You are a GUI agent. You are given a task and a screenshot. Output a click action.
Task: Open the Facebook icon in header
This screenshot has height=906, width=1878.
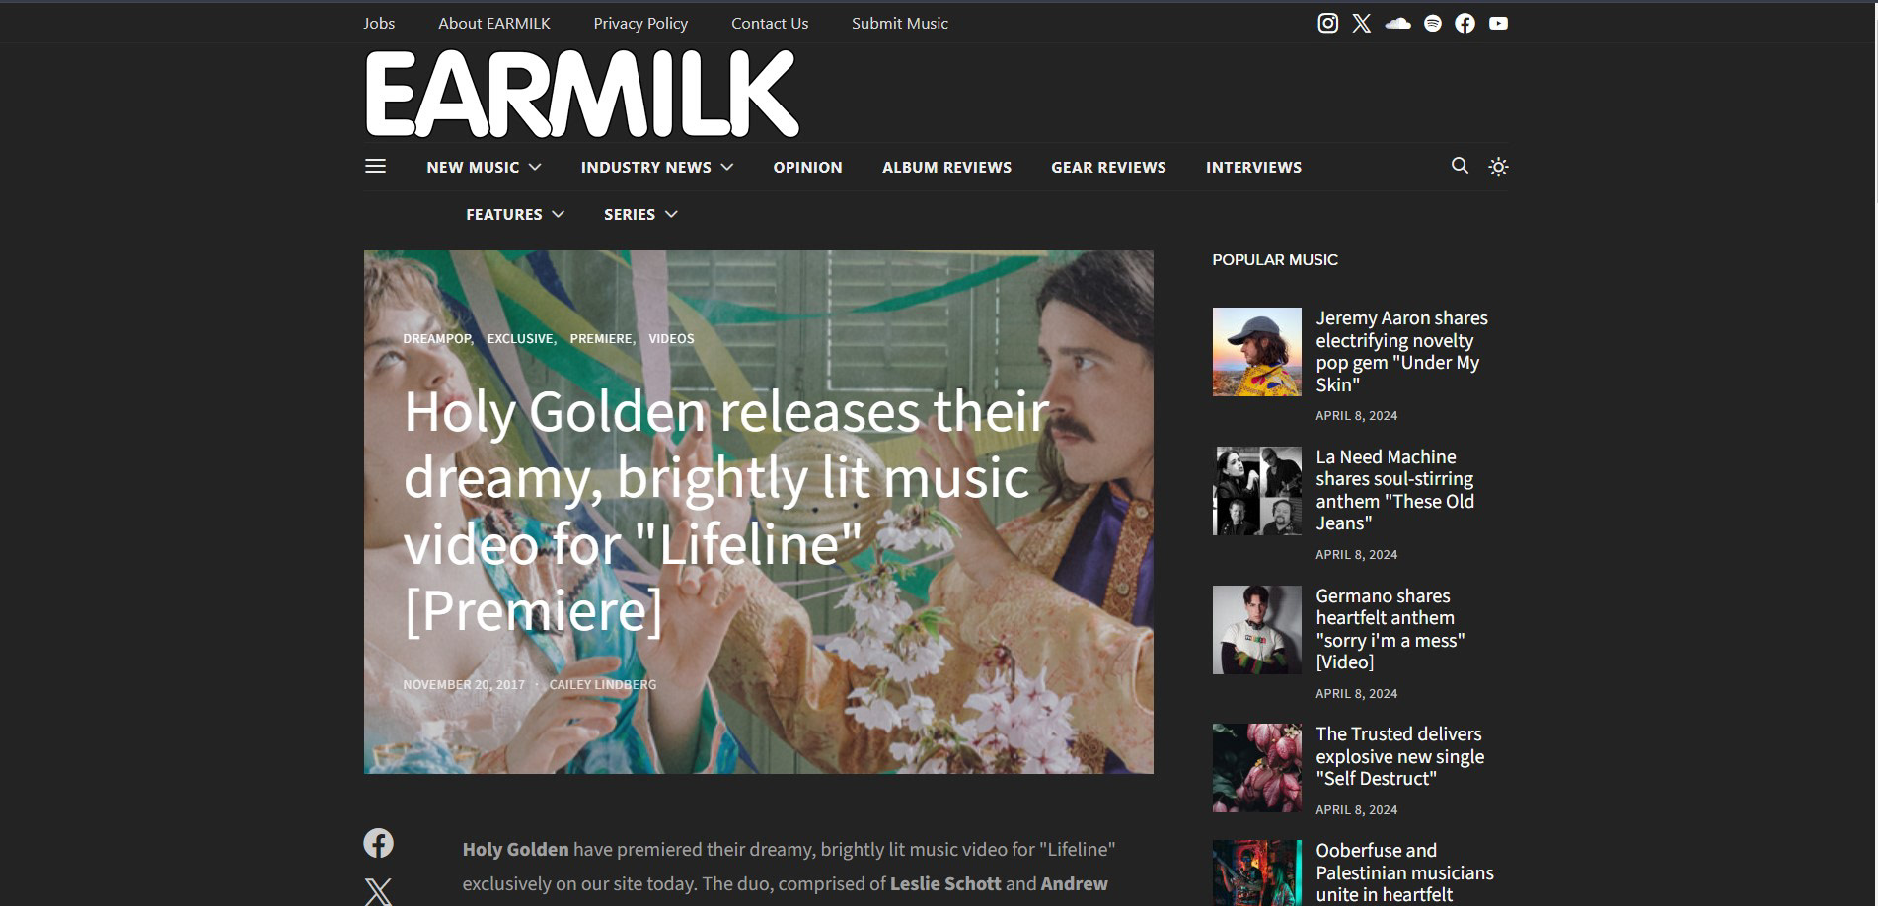click(1465, 23)
